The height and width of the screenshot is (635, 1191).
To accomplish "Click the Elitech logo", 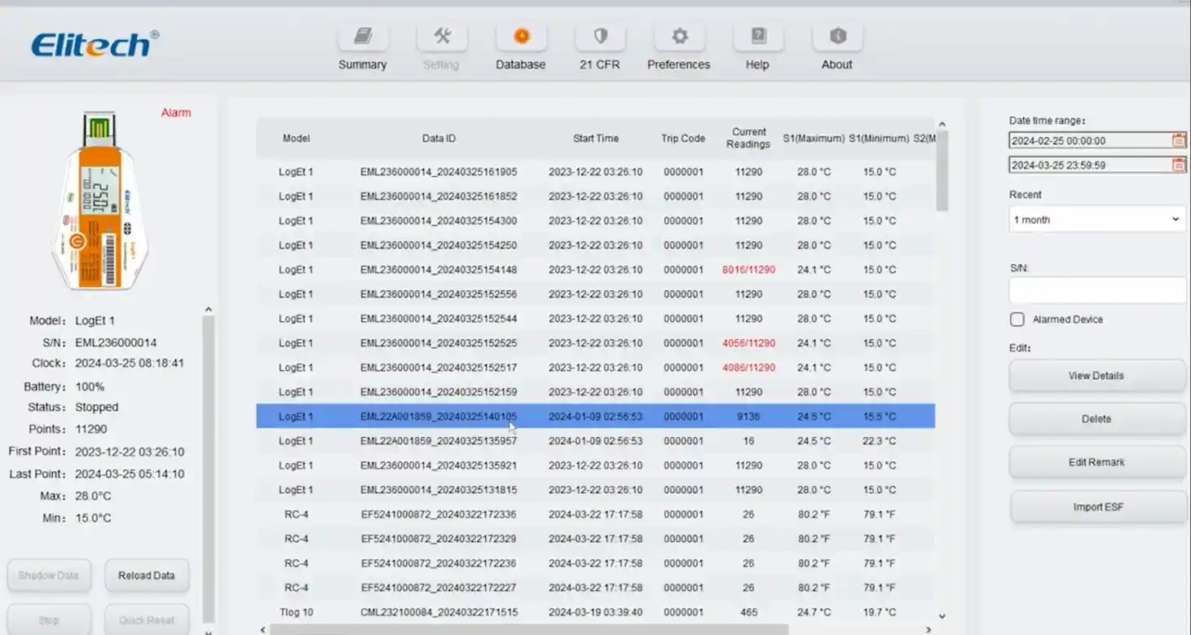I will coord(95,44).
